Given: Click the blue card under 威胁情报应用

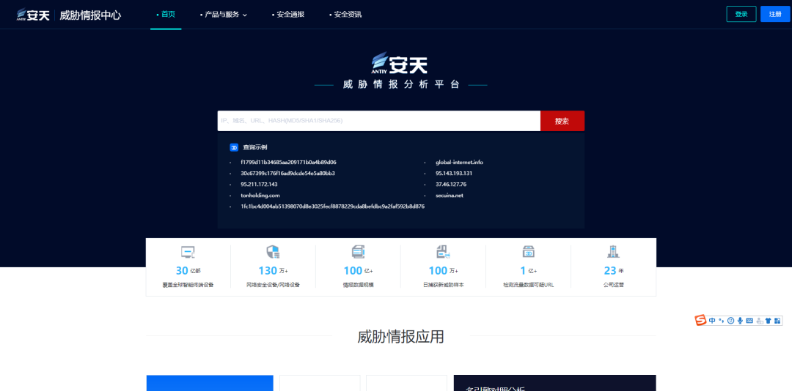Looking at the screenshot, I should tap(210, 383).
